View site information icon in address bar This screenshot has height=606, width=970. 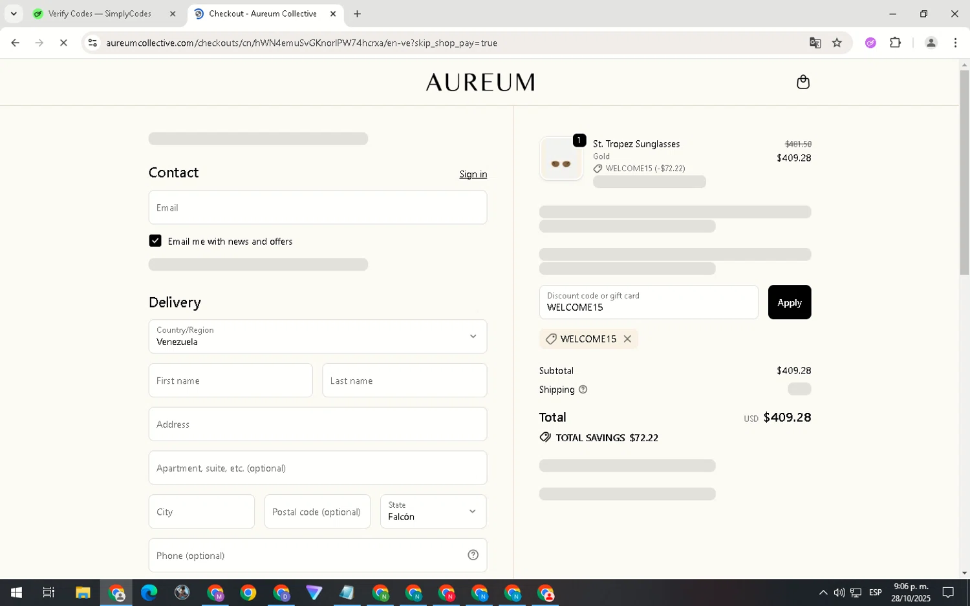click(x=92, y=43)
